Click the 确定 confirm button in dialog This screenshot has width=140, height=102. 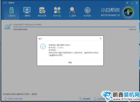(70, 63)
